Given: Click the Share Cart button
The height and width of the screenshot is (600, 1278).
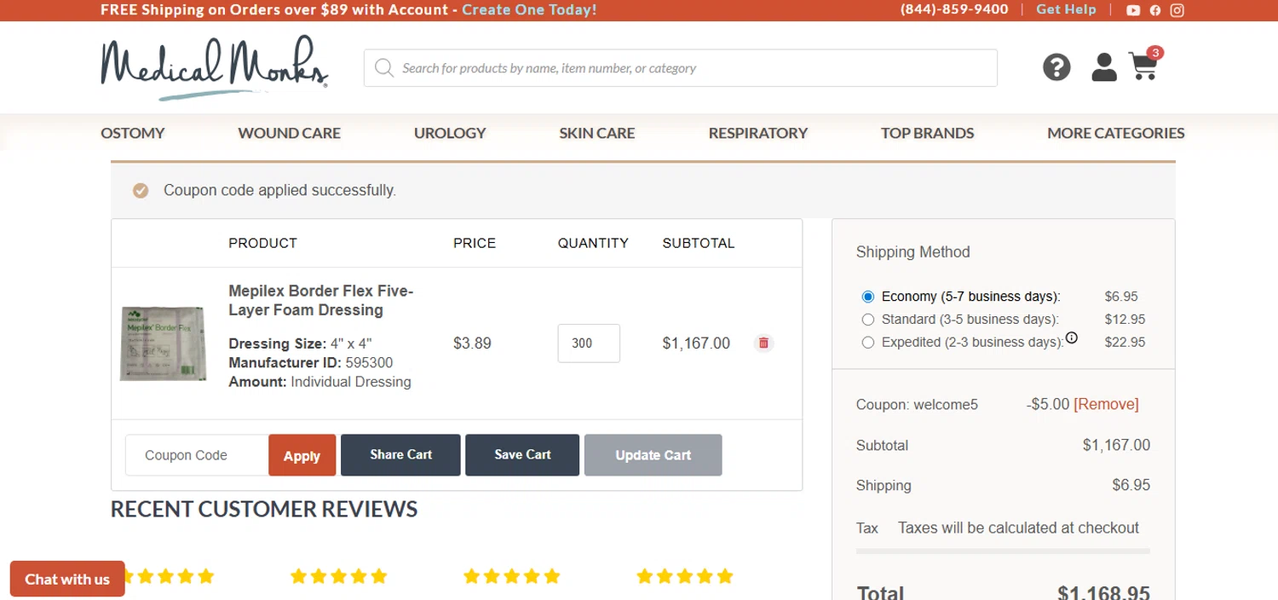Looking at the screenshot, I should click(x=400, y=455).
